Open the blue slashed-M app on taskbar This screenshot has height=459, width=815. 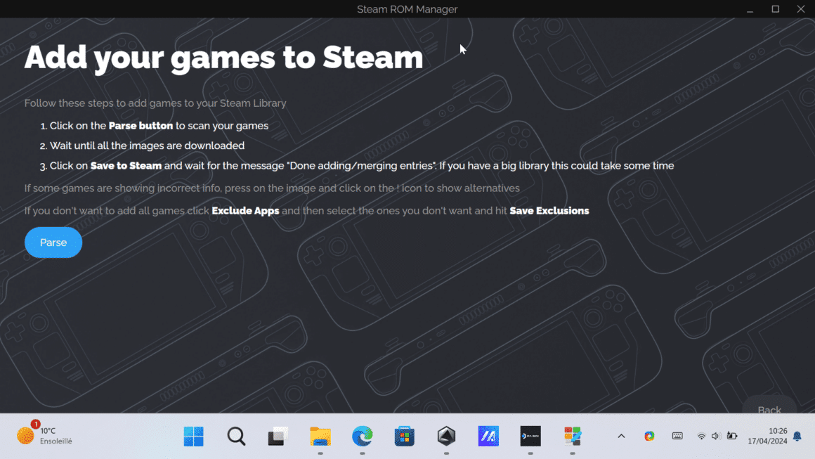coord(488,436)
